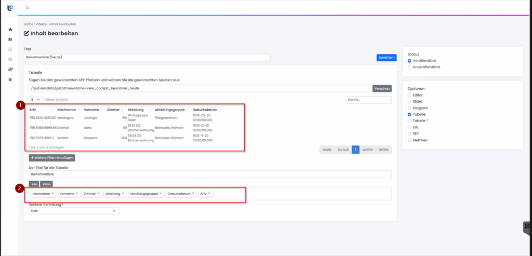Click the Suche search field
Image resolution: width=532 pixels, height=256 pixels.
coord(368,99)
